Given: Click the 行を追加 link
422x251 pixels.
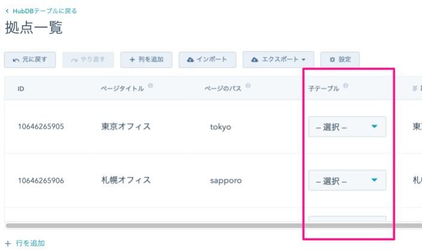Looking at the screenshot, I should (x=29, y=243).
